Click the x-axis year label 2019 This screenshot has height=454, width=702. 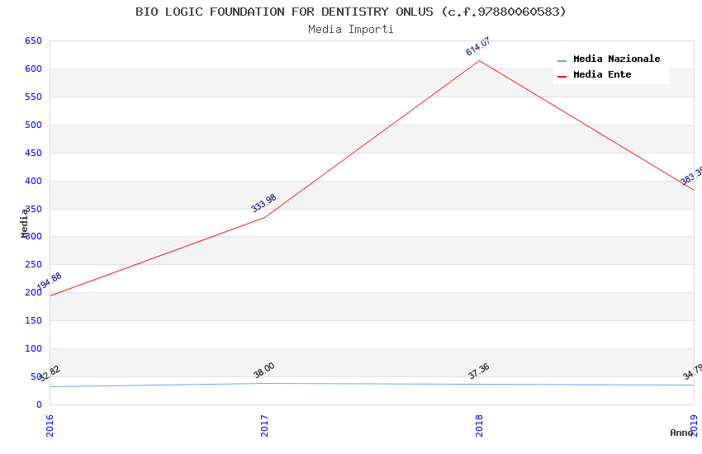695,425
